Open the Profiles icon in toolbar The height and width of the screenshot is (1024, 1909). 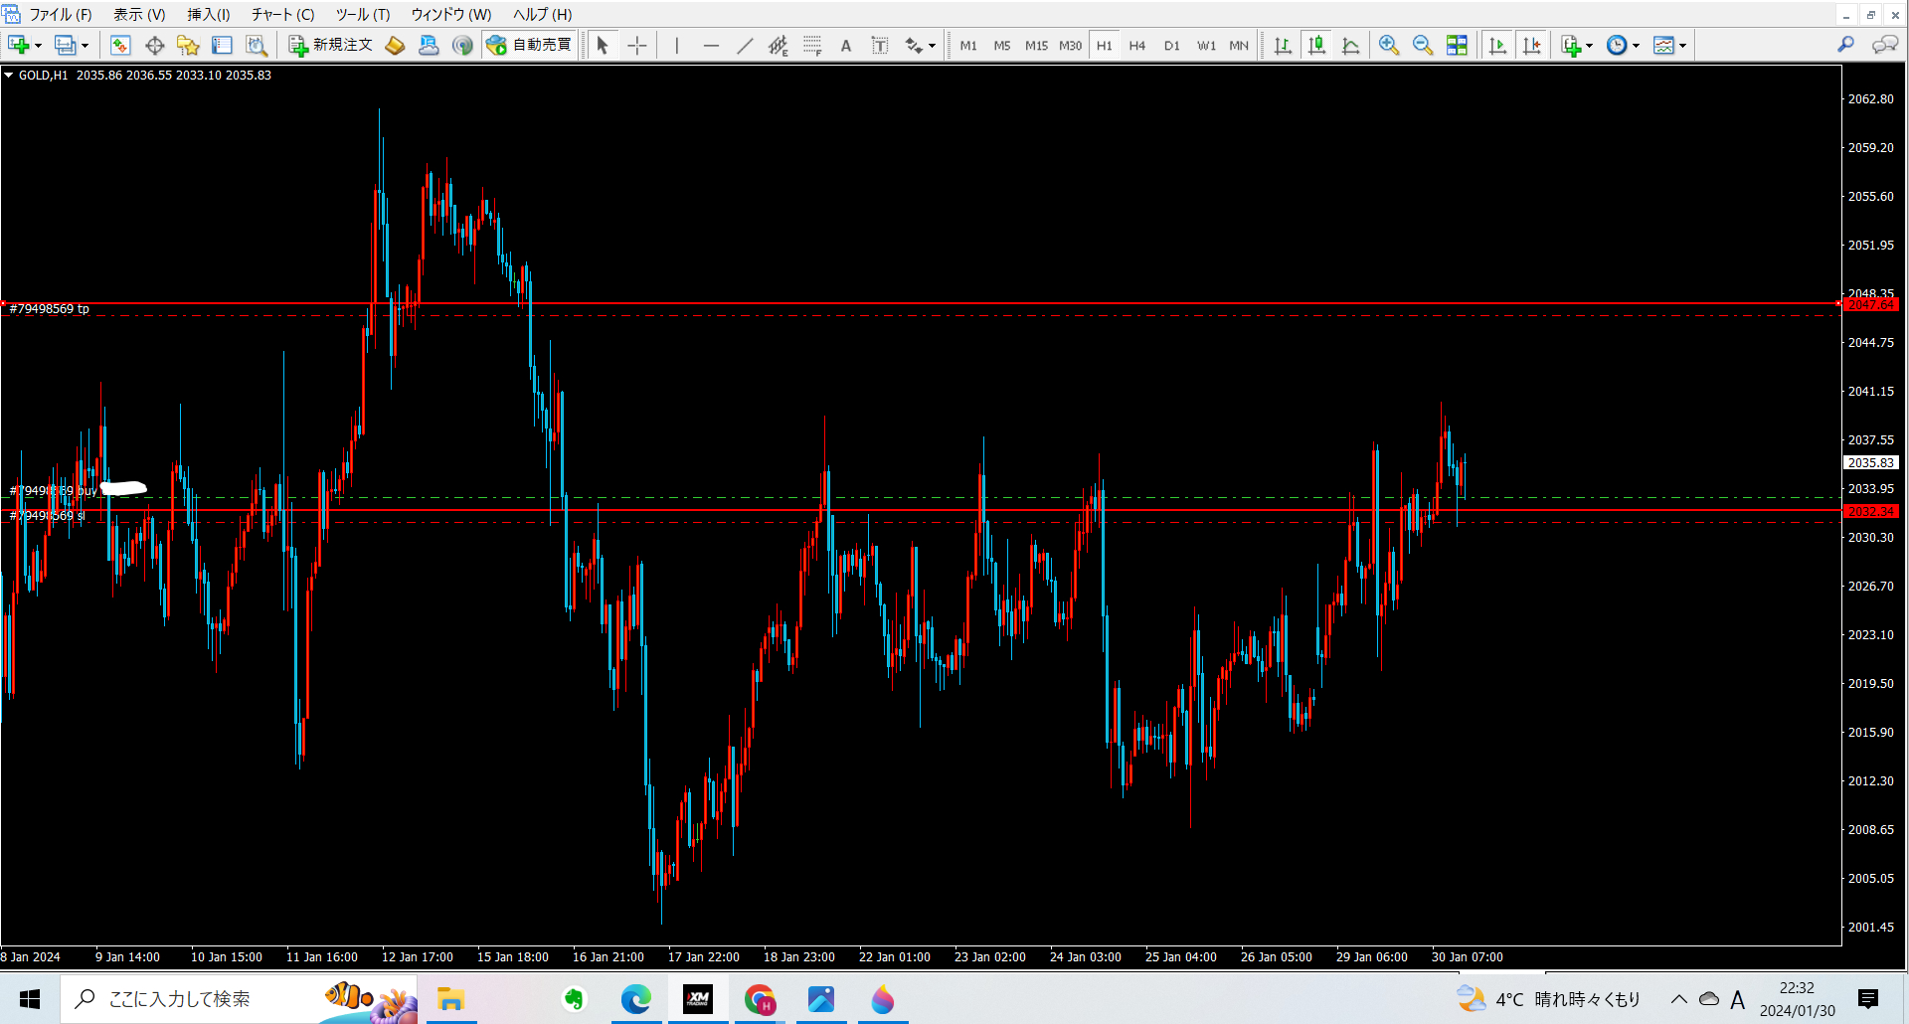click(x=65, y=45)
